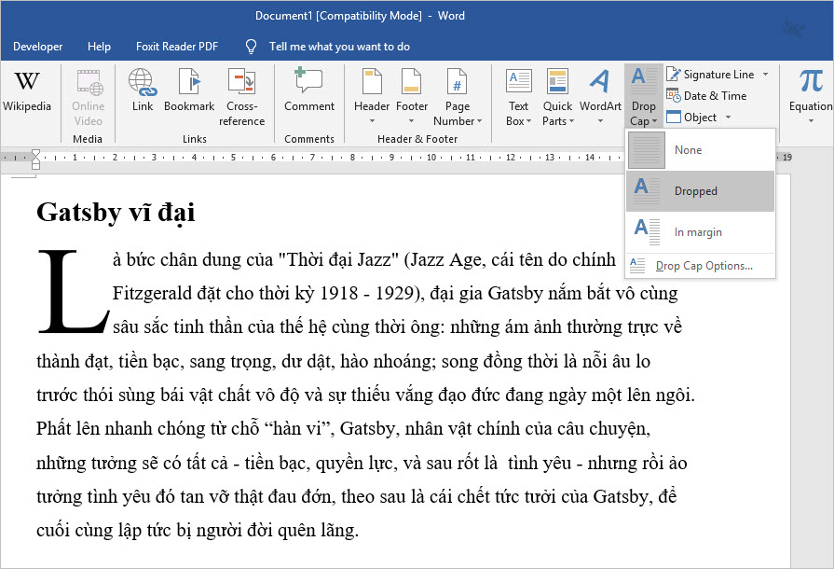Expand the Footer dropdown arrow

click(x=411, y=121)
